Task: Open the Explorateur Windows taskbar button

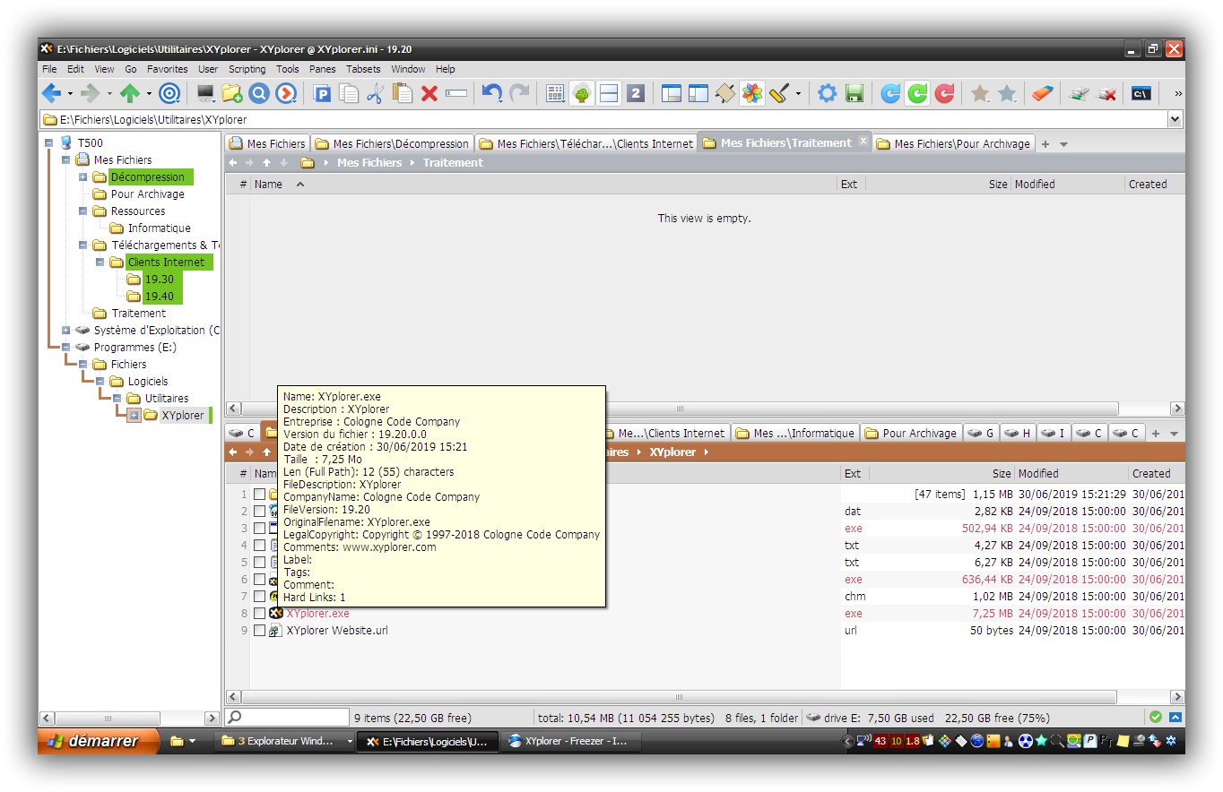Action: point(285,741)
